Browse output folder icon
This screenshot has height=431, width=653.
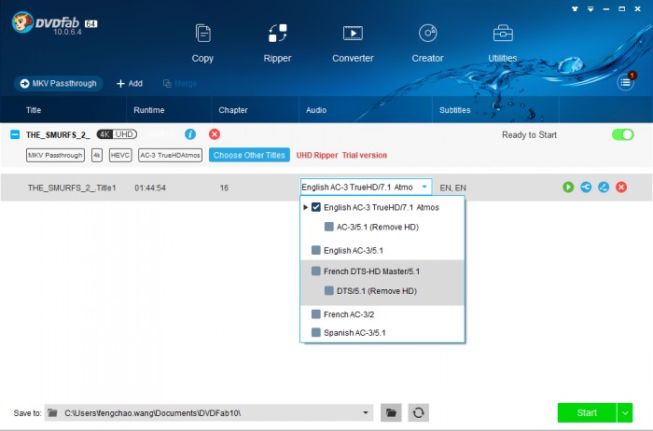pos(391,412)
